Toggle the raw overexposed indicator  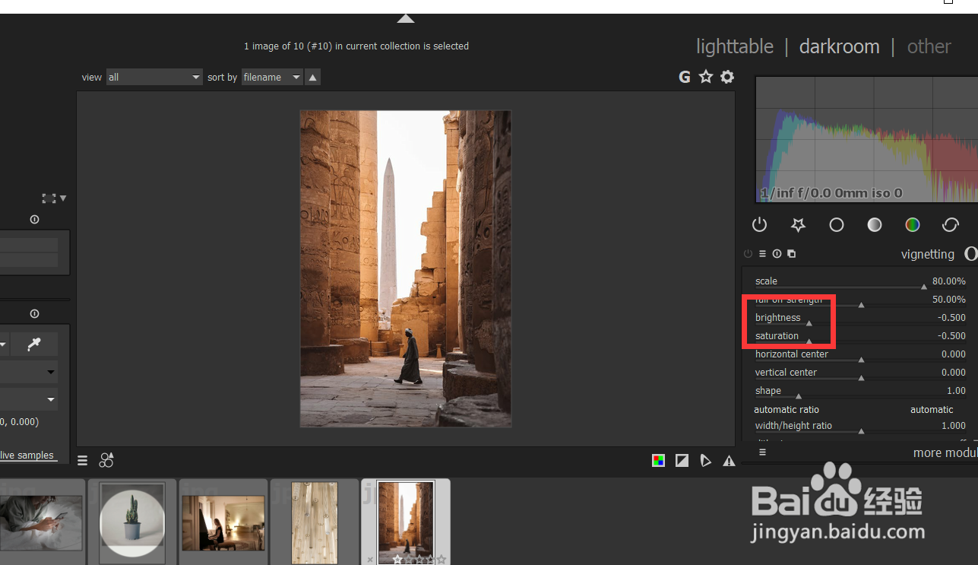click(658, 460)
